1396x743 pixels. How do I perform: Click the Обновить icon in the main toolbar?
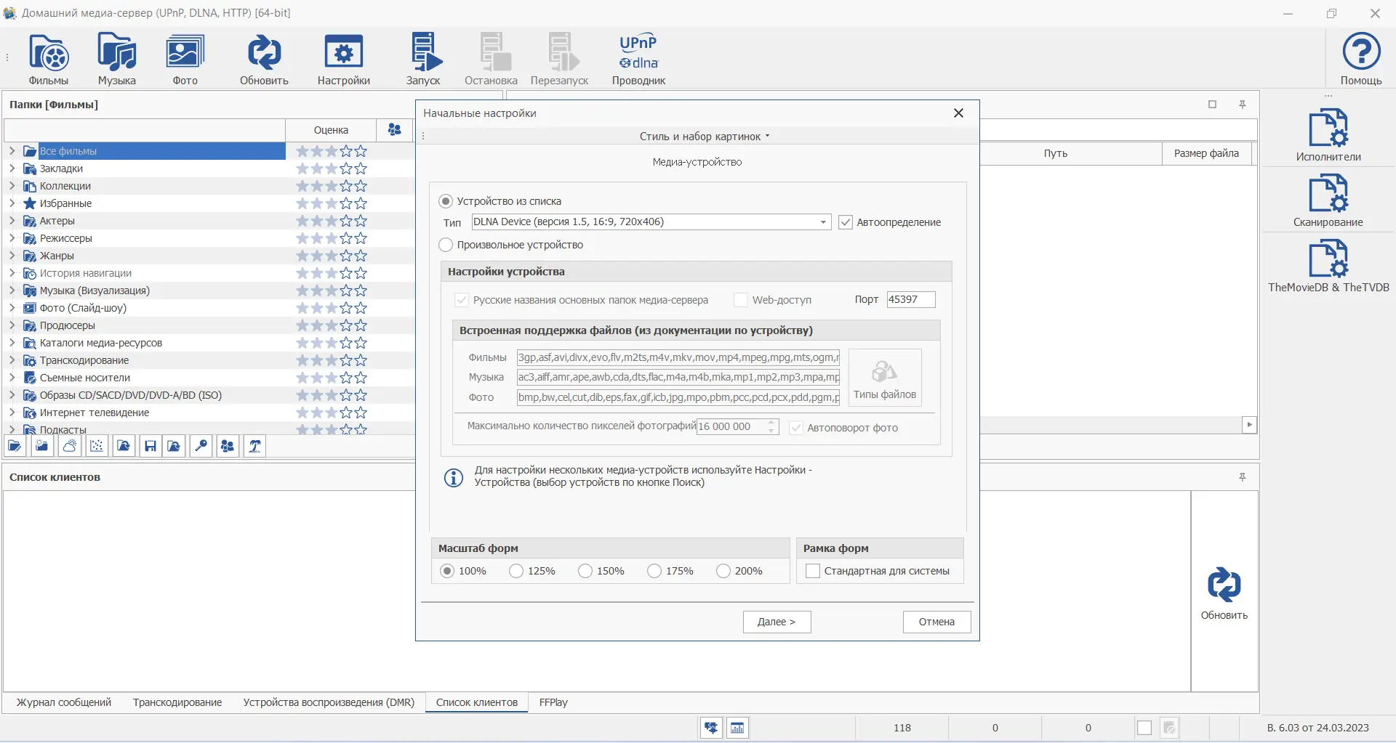pos(264,59)
